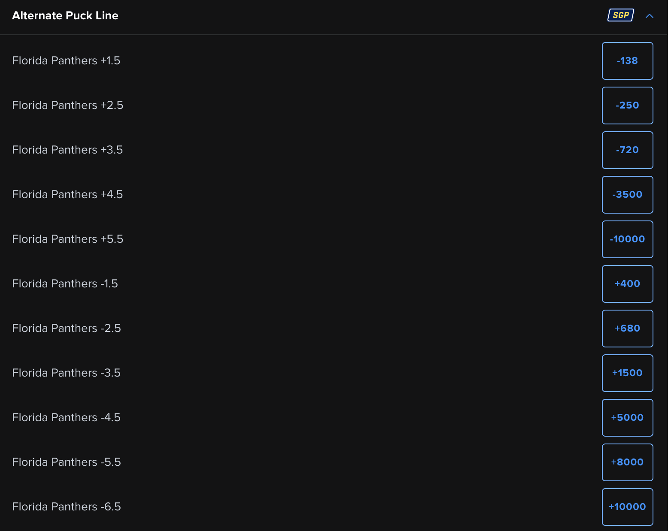Click the Florida Panthers -5.5 label
The width and height of the screenshot is (668, 531).
(x=67, y=462)
